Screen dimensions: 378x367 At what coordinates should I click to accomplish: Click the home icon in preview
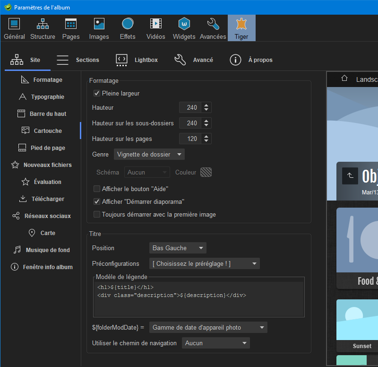tap(344, 79)
